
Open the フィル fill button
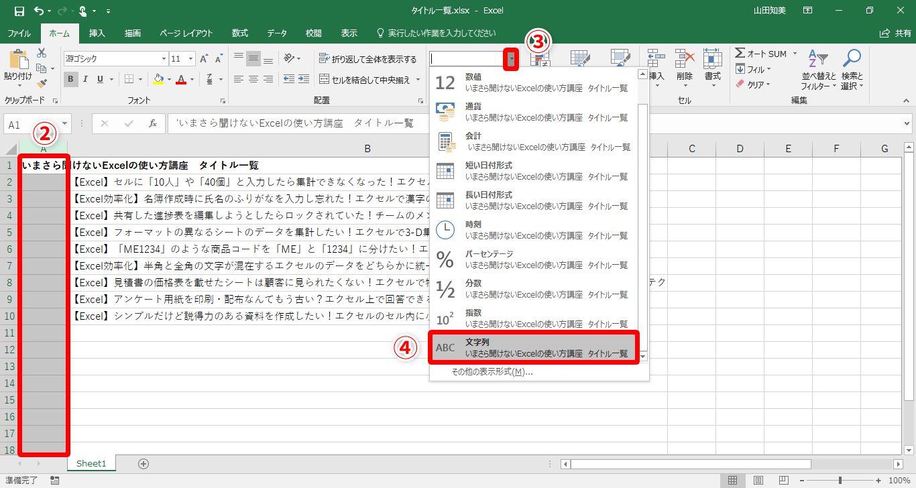753,69
